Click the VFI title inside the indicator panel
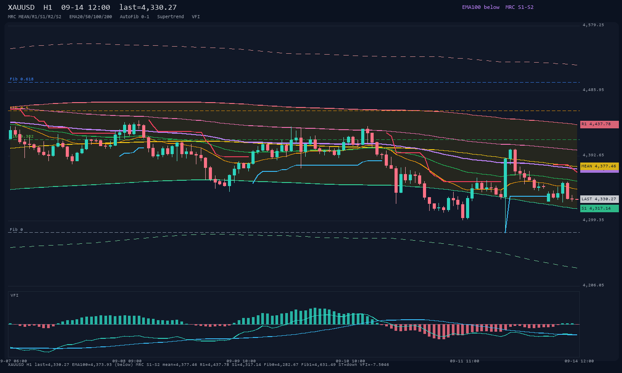 [x=15, y=295]
